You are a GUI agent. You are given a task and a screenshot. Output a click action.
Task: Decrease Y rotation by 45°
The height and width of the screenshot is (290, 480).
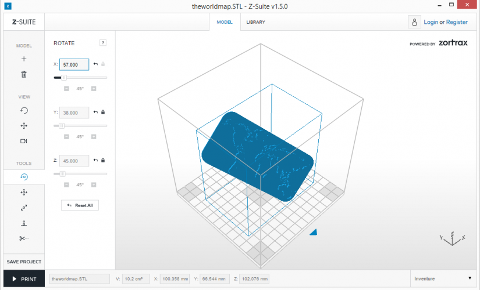point(66,137)
